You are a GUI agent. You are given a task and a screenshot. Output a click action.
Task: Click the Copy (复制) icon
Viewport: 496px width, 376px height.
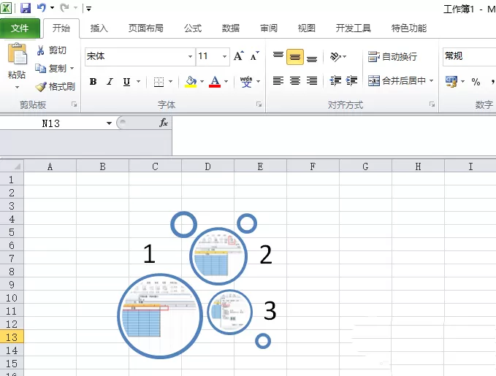[40, 69]
